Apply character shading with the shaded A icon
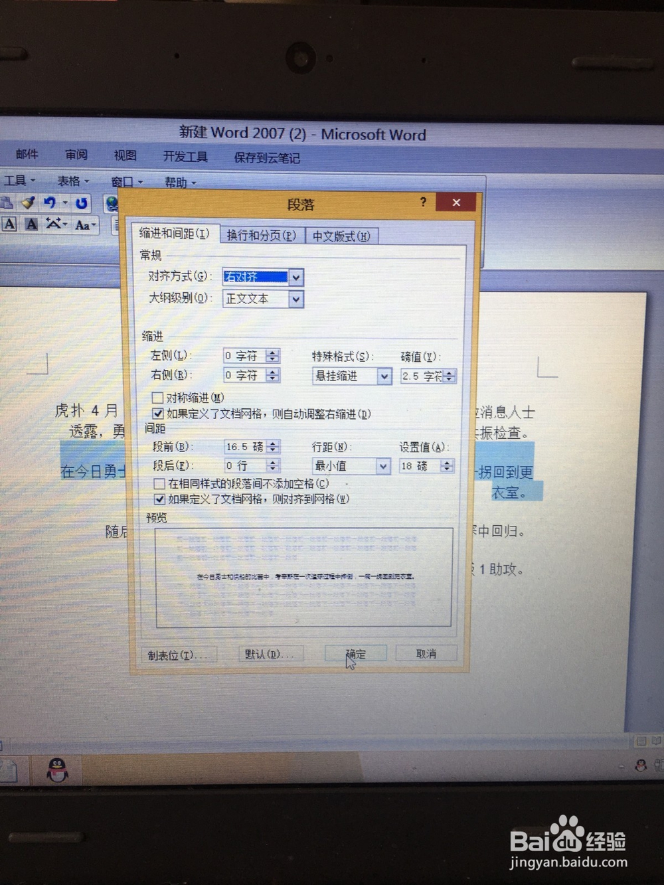Image resolution: width=664 pixels, height=885 pixels. coord(31,224)
